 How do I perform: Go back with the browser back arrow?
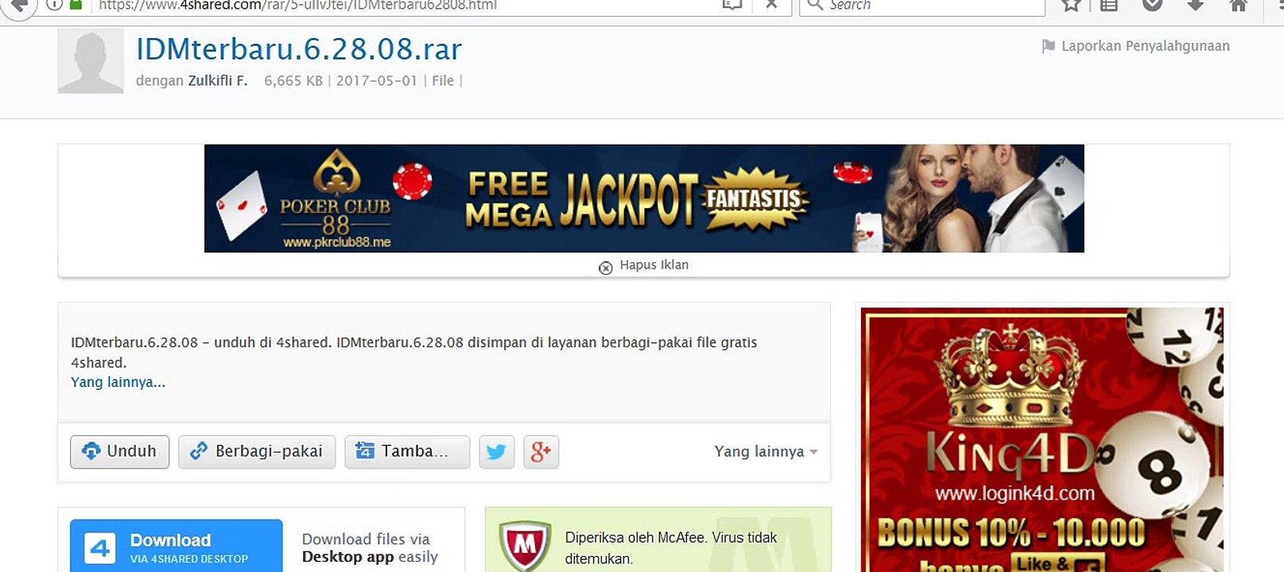pos(18,6)
